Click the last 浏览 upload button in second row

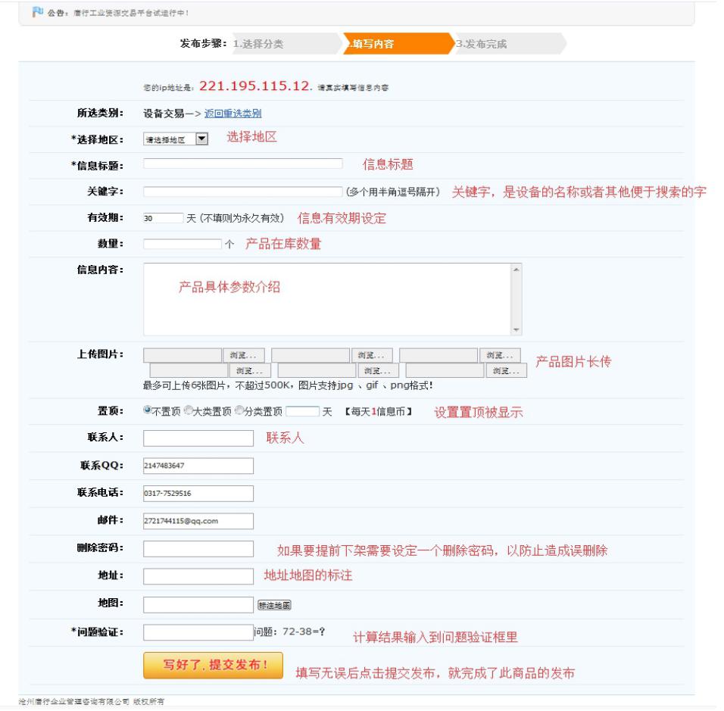pyautogui.click(x=506, y=370)
